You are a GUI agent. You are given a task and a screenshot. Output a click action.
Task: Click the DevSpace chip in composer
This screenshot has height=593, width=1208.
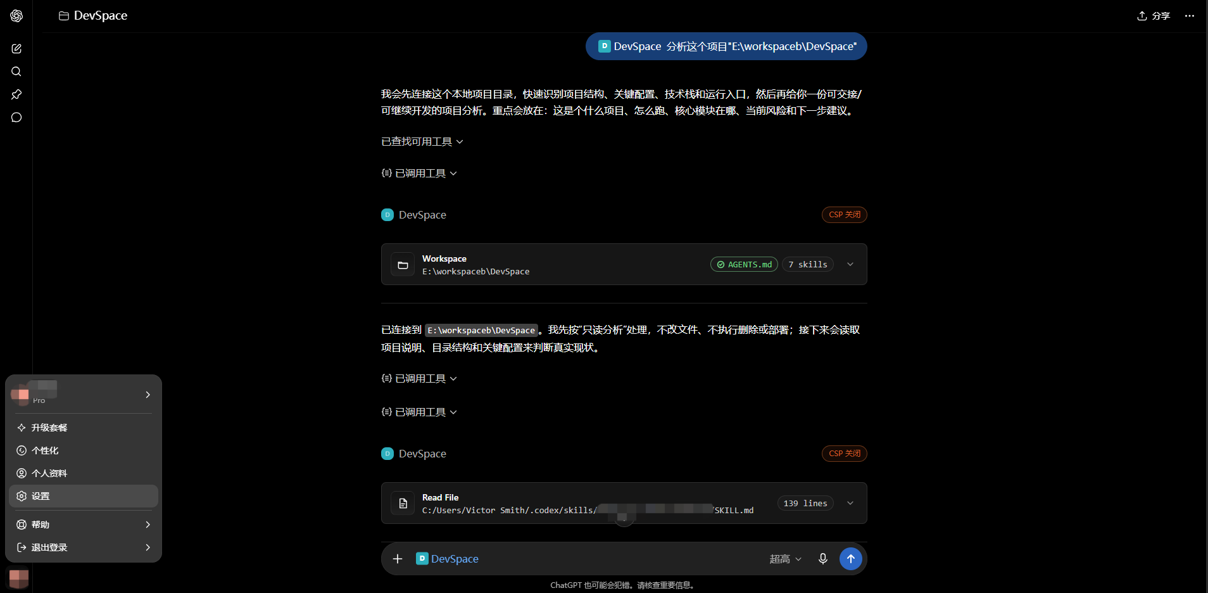[447, 559]
